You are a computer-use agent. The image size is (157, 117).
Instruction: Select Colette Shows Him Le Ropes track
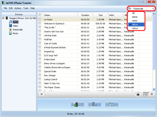57,68
